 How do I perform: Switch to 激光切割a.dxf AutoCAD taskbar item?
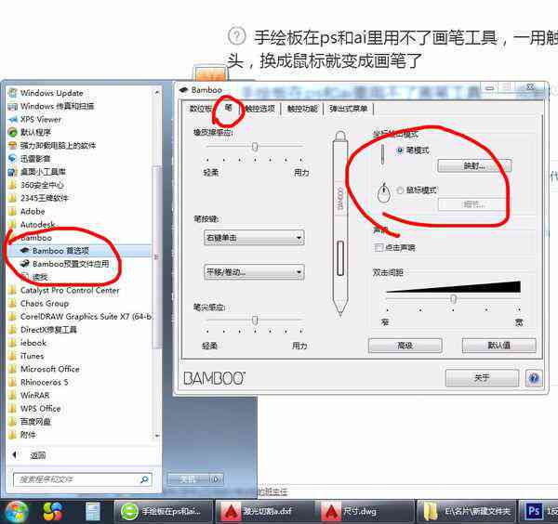[x=265, y=512]
